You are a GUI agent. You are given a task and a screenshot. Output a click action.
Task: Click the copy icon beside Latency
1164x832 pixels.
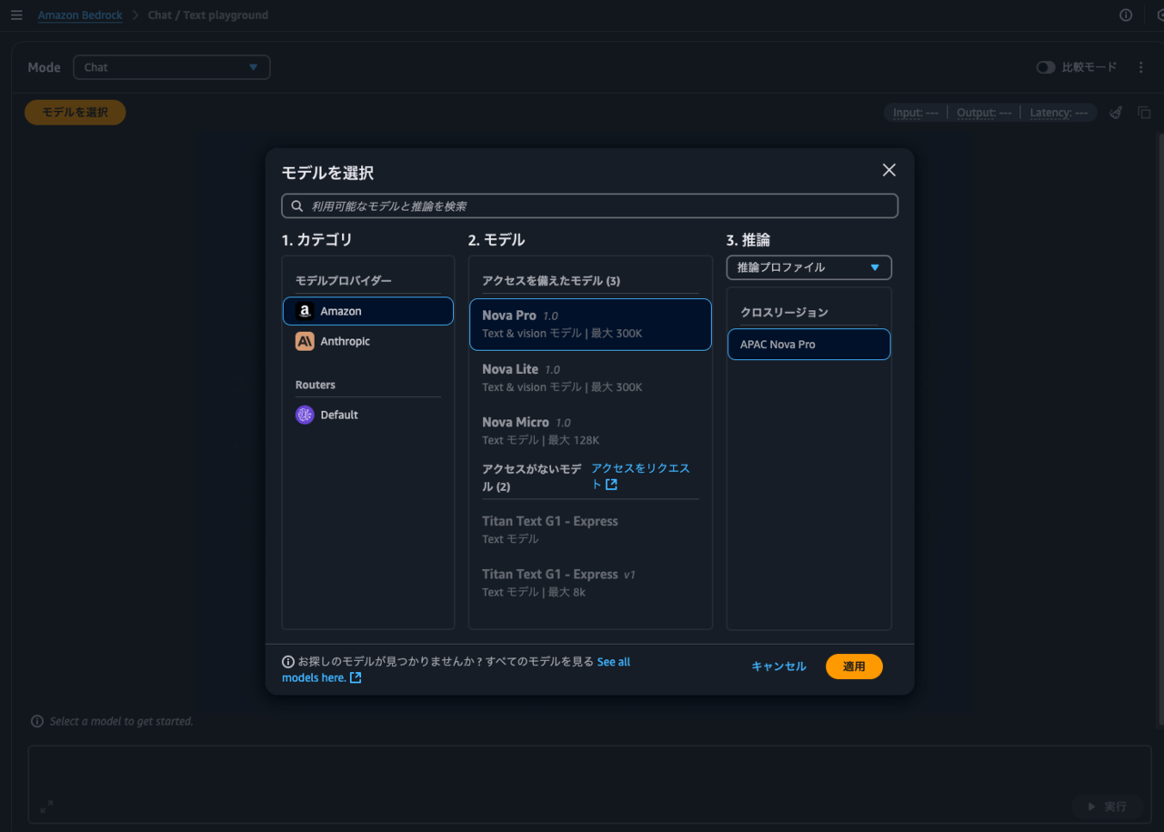click(x=1144, y=113)
